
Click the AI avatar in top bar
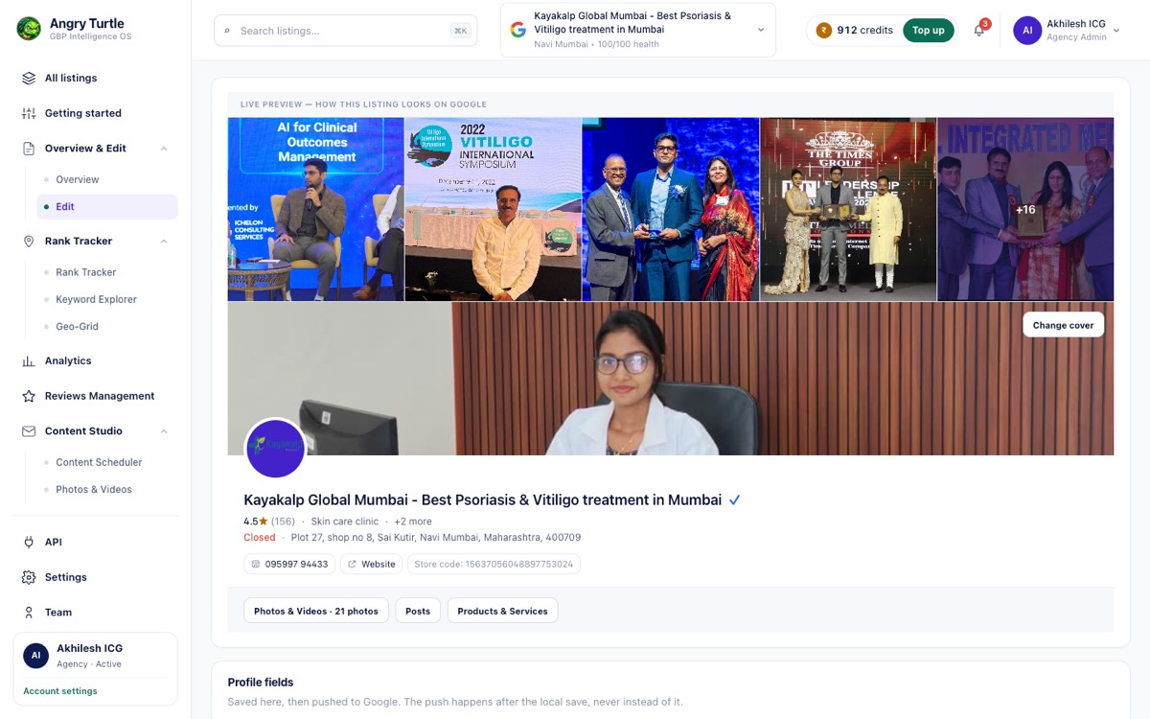(1027, 31)
